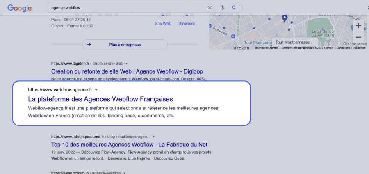Open the Itinéraire directions link
Image resolution: width=369 pixels, height=174 pixels.
pos(187,23)
